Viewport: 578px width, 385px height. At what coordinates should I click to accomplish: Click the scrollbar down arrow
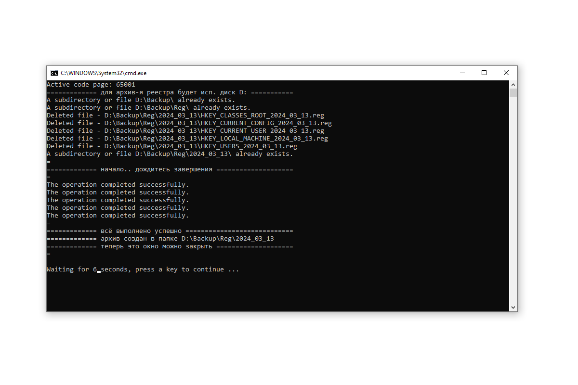pos(513,307)
